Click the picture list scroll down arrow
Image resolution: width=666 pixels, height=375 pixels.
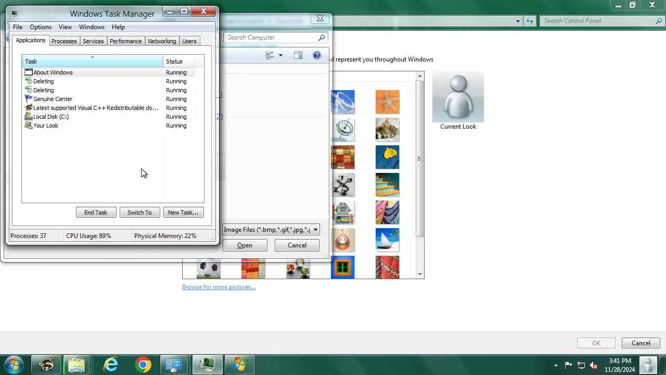420,274
